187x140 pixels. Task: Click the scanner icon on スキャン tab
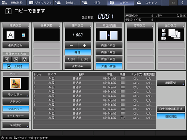[139, 3]
